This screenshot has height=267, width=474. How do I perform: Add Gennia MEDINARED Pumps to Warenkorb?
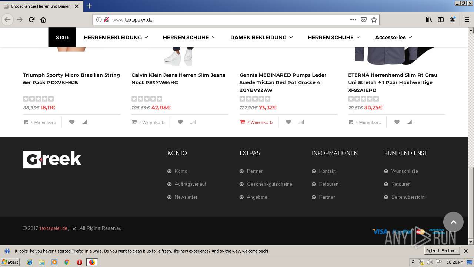(256, 122)
